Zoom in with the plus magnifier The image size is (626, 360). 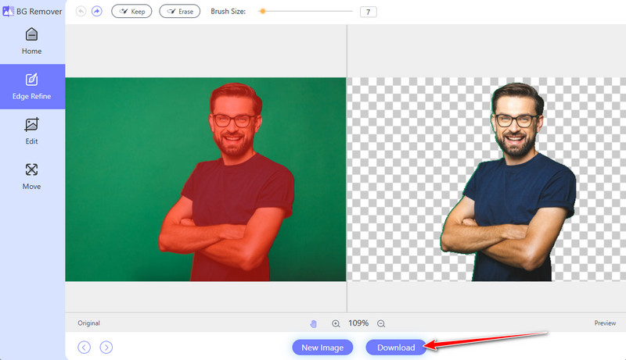tap(336, 323)
